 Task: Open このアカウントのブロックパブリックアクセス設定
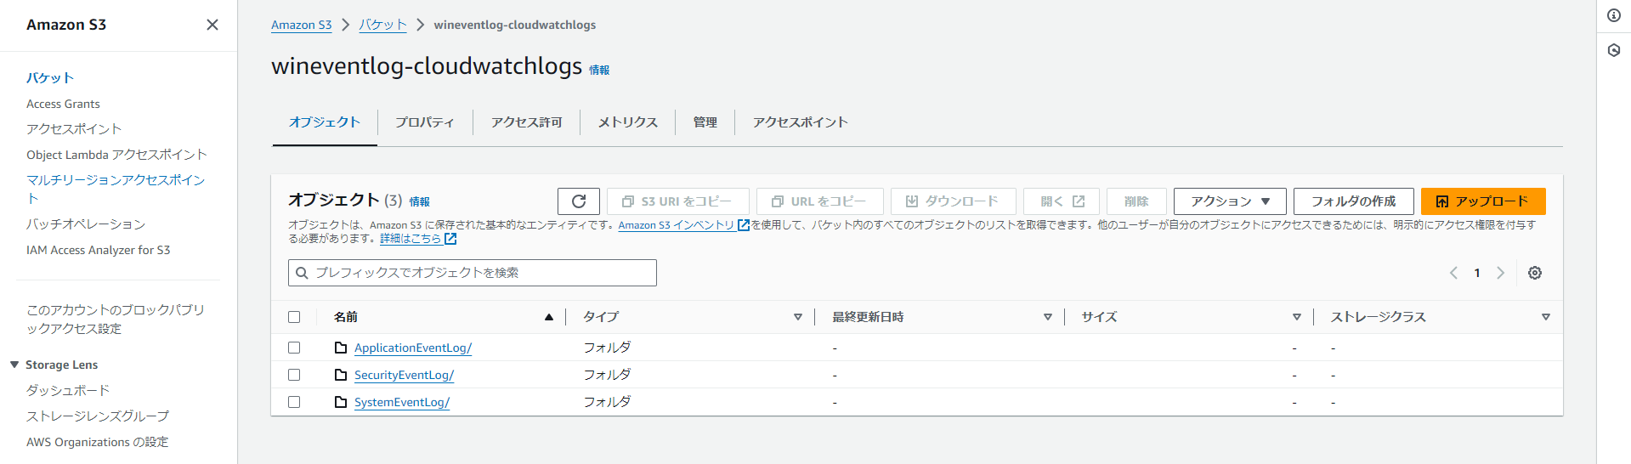116,319
